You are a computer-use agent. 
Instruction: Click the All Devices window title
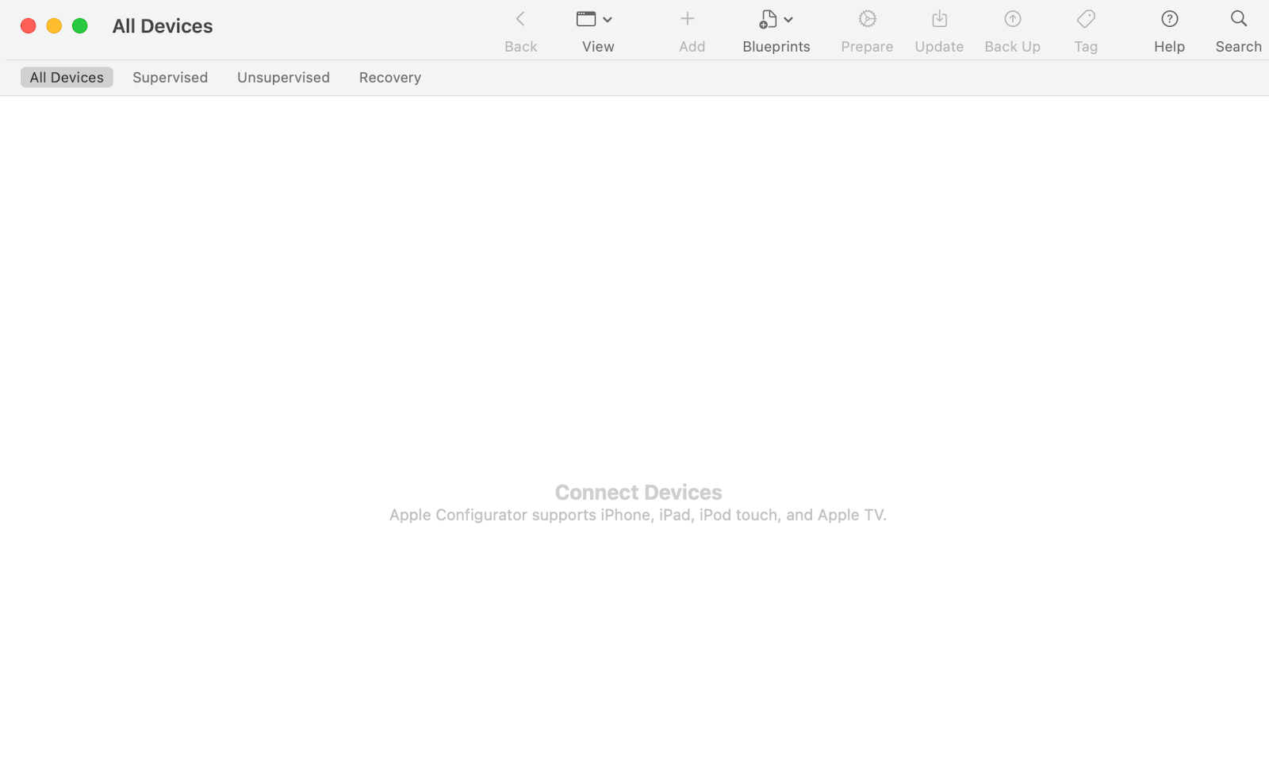pyautogui.click(x=163, y=26)
